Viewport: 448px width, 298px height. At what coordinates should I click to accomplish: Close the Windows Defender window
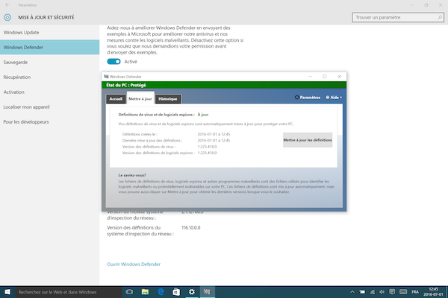339,77
